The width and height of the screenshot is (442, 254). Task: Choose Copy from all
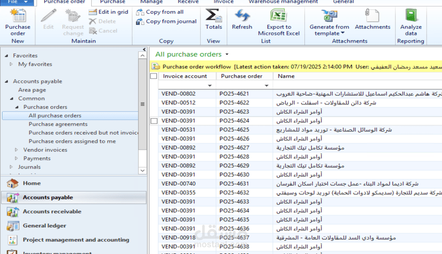click(x=160, y=12)
